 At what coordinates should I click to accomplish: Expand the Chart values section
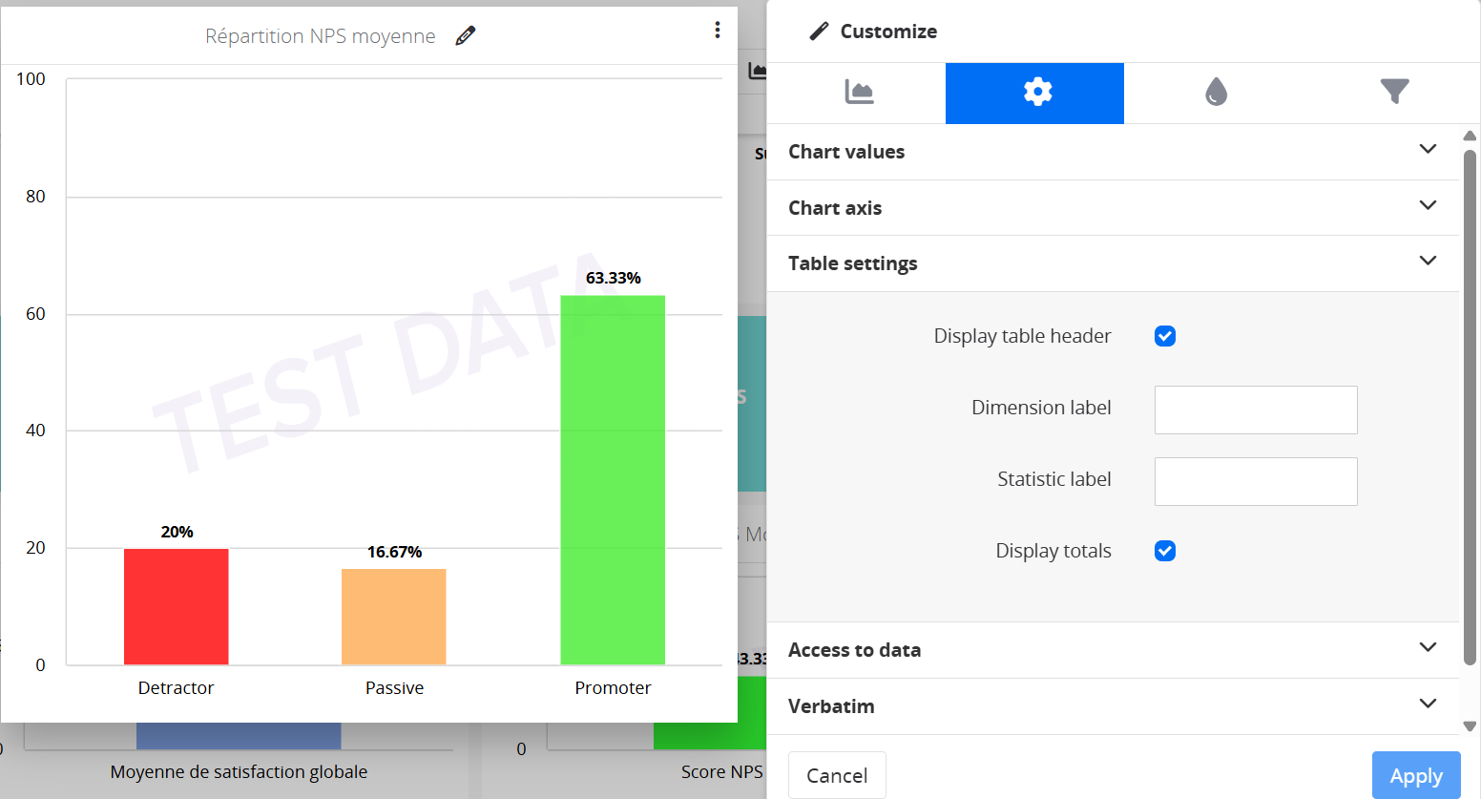1427,150
